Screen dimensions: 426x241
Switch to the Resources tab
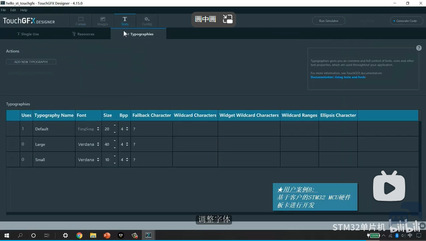tap(83, 34)
